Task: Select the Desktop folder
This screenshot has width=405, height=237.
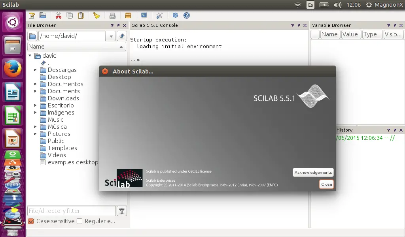Action: (55, 77)
